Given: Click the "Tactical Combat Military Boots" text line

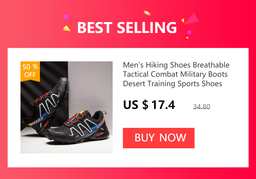Looking at the screenshot, I should pos(175,74).
